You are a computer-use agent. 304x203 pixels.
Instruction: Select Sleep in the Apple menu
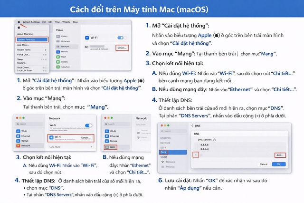(20, 59)
